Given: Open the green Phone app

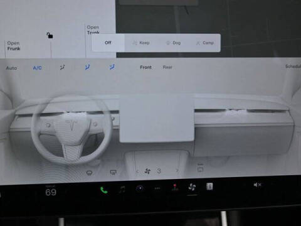Looking at the screenshot, I should tap(104, 190).
